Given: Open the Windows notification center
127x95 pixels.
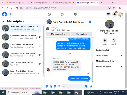Looking at the screenshot, I should (x=123, y=92).
